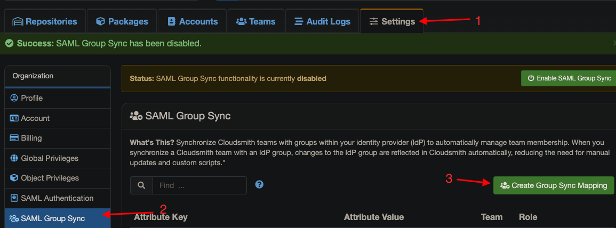
Task: Open the Audit Logs tab
Action: [322, 22]
